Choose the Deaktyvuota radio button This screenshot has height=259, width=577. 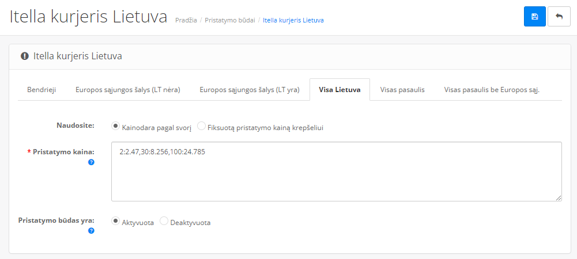[x=164, y=221]
